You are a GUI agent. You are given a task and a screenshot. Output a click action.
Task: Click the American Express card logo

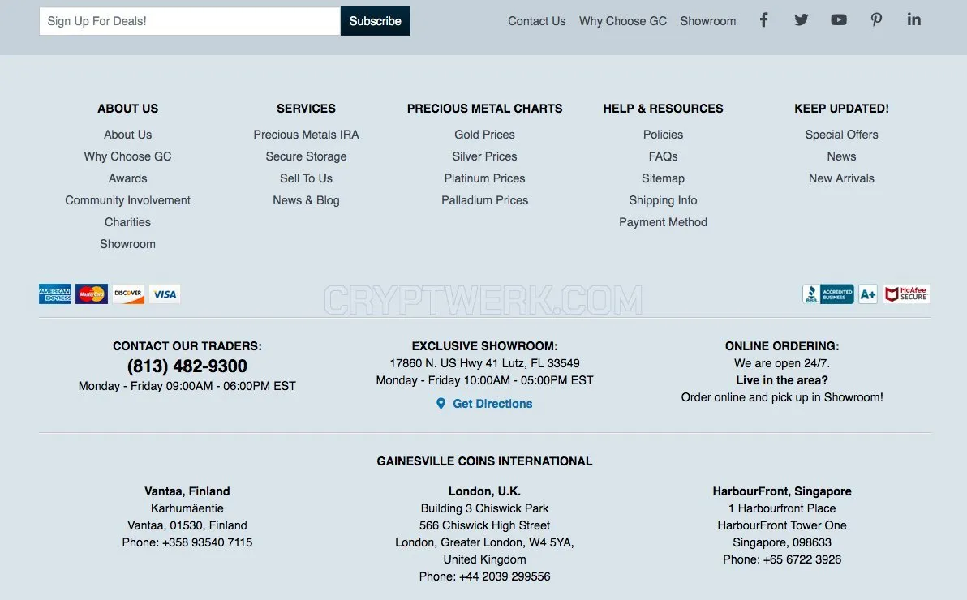55,294
